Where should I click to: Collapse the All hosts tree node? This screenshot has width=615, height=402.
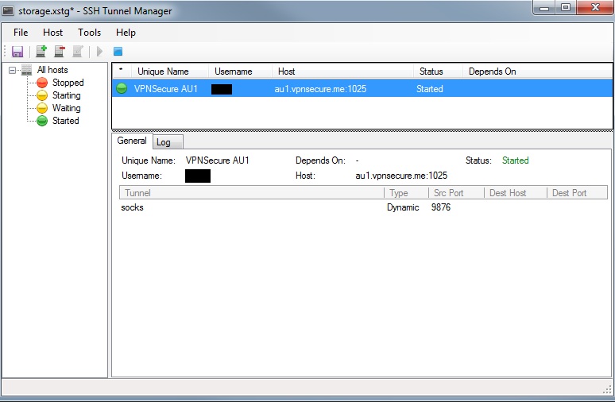tap(12, 70)
